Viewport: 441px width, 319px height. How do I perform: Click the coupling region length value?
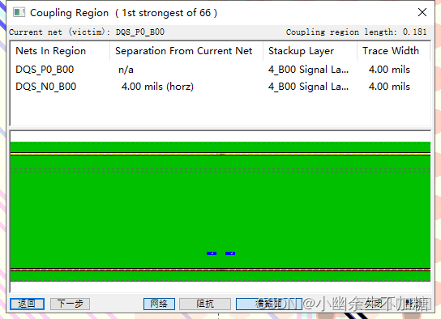[414, 32]
